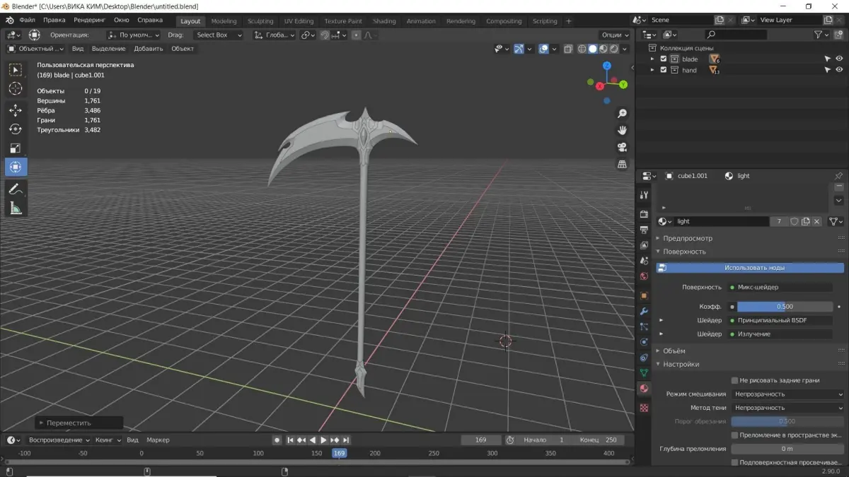This screenshot has height=477, width=849.
Task: Open Object Data (mesh) properties tab
Action: (644, 373)
